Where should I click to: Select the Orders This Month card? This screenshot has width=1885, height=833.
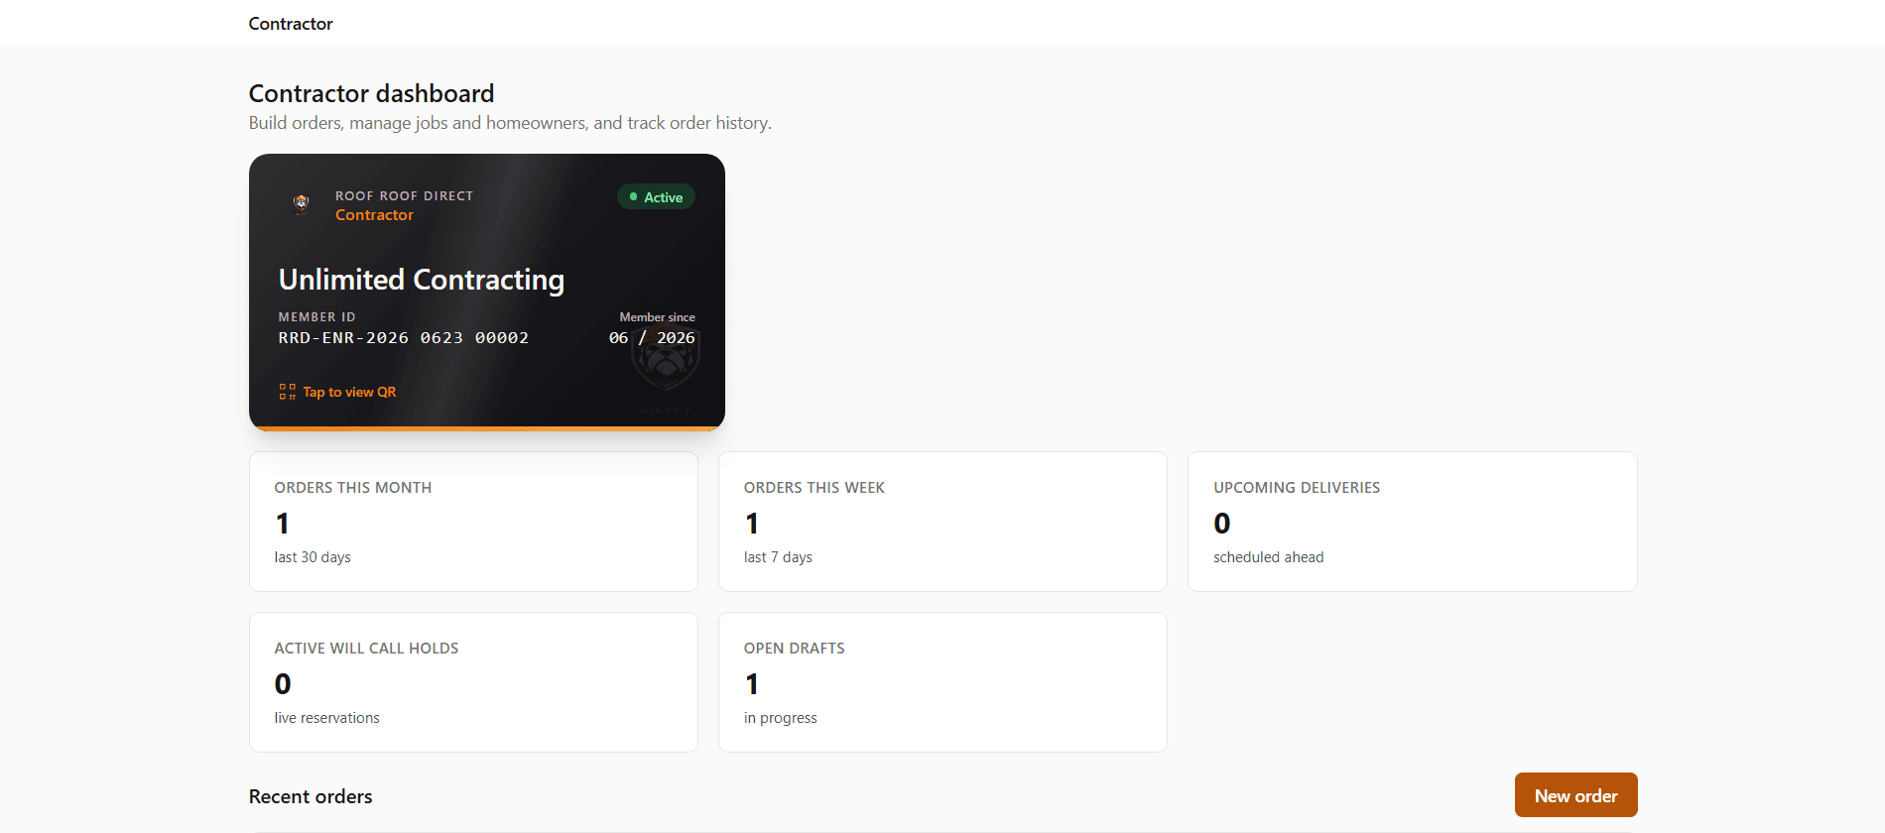pyautogui.click(x=473, y=522)
